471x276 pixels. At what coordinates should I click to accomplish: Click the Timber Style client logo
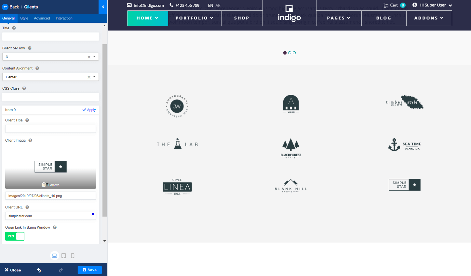point(405,103)
